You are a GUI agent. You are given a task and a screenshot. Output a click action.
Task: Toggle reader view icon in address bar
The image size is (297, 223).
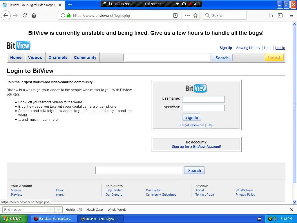tap(175, 16)
